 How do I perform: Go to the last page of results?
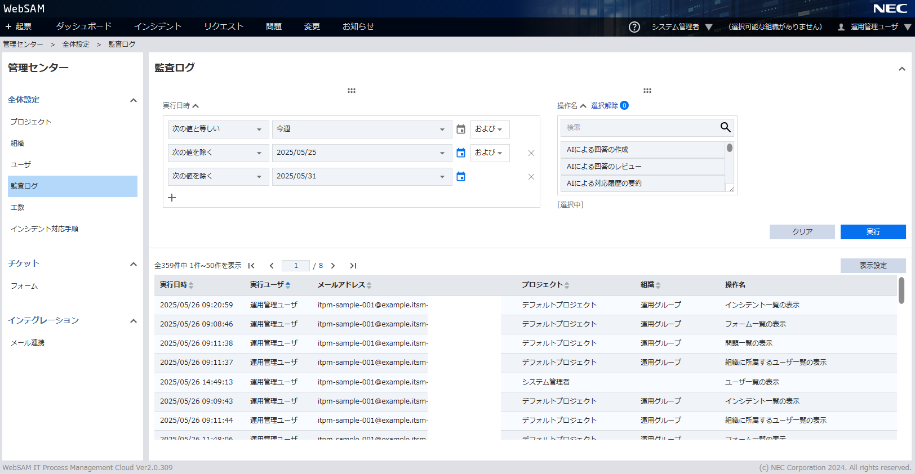[x=353, y=266]
